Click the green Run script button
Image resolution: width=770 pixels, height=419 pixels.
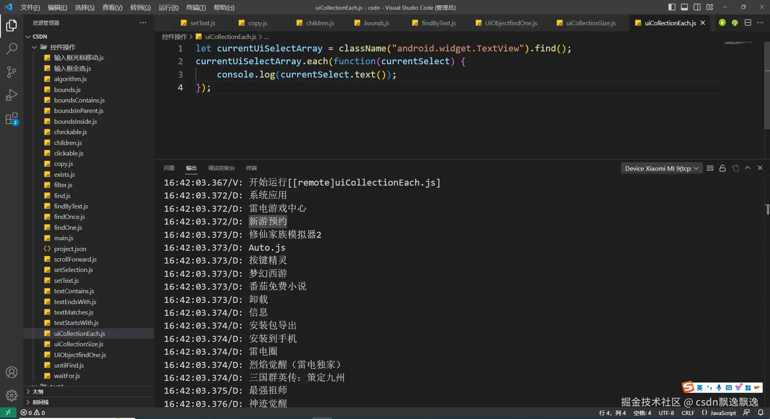[722, 23]
